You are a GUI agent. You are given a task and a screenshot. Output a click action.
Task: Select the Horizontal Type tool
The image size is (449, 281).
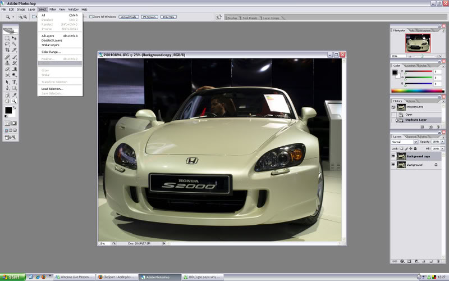[14, 81]
